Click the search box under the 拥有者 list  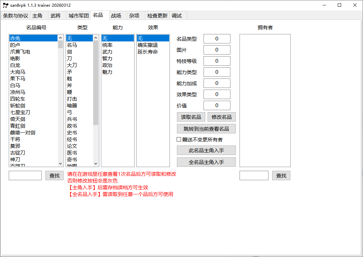(x=254, y=175)
